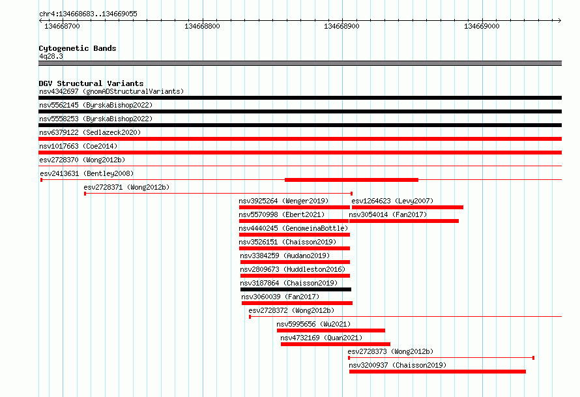
Task: Click the nsv6379122 (Sedlazeck2020) label
Action: [90, 132]
